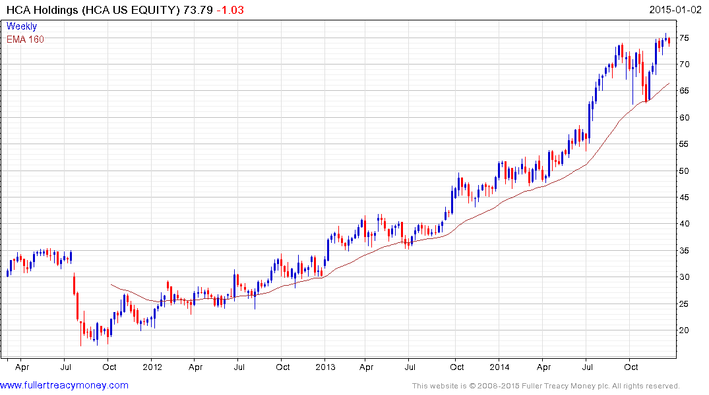Click the last Oct label on time axis
This screenshot has height=395, width=709.
[631, 367]
